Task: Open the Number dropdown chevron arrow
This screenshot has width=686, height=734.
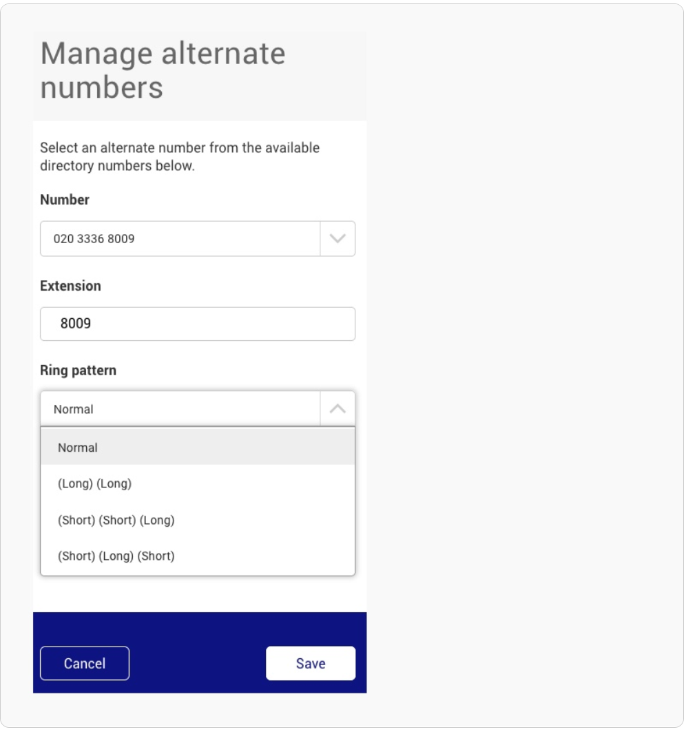Action: pos(337,239)
